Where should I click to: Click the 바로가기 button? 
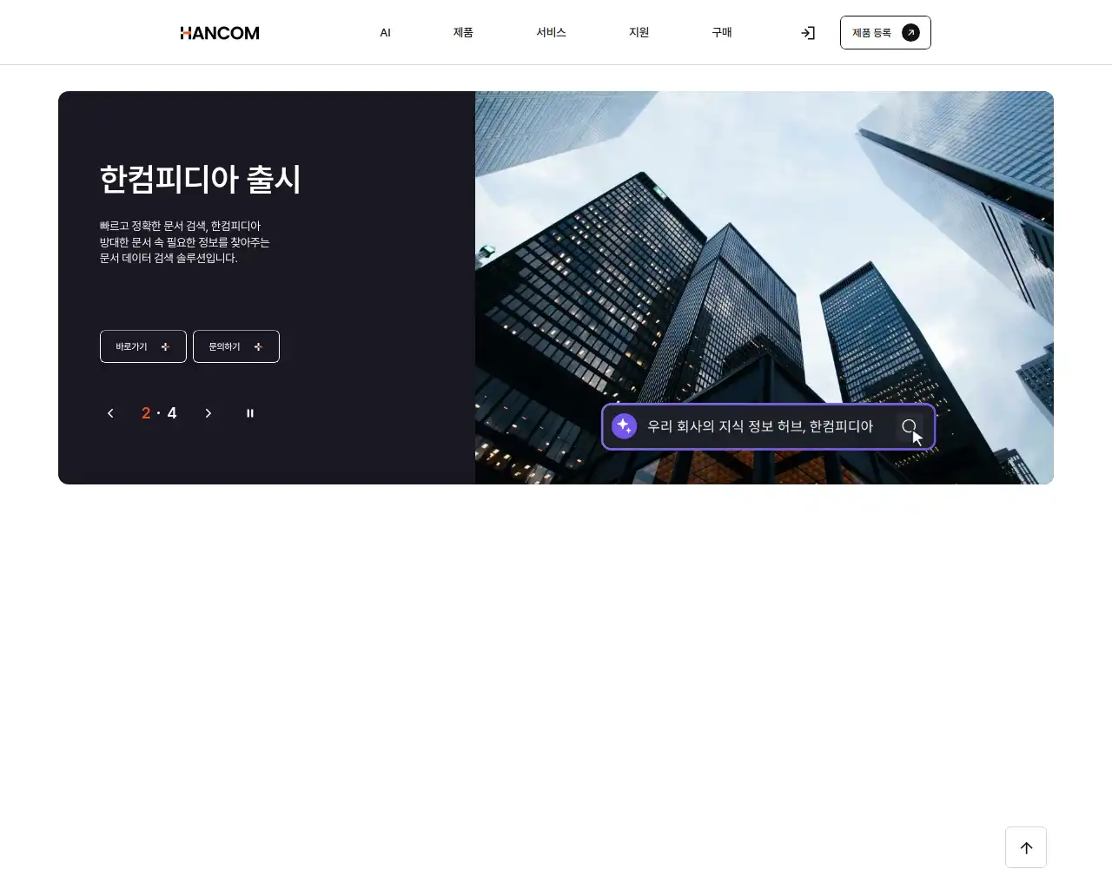tap(143, 346)
